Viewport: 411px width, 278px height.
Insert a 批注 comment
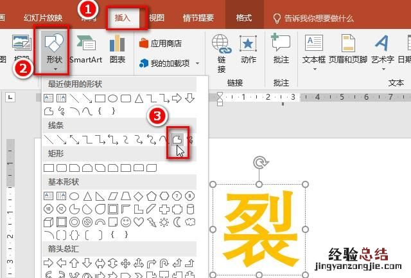(x=281, y=50)
